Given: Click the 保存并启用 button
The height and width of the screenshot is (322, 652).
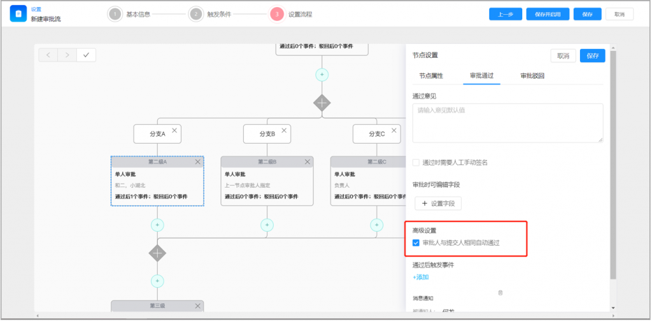Looking at the screenshot, I should point(548,14).
